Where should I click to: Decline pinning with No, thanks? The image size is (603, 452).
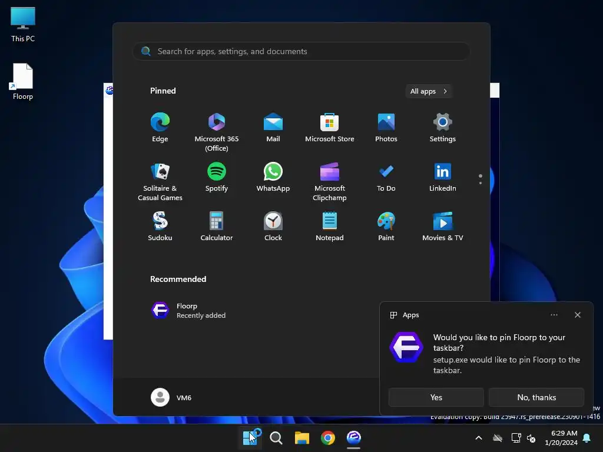[x=536, y=397]
